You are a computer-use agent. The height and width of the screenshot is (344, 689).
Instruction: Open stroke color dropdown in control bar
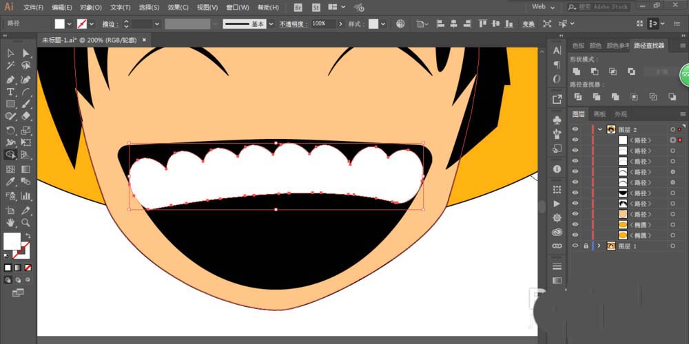(x=92, y=23)
